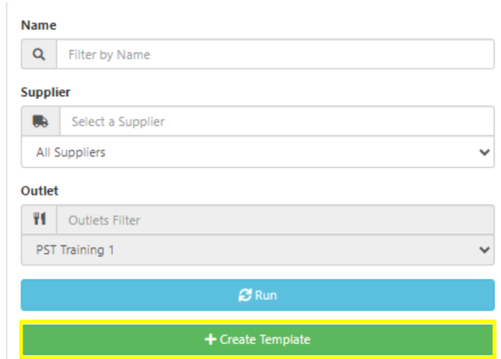The height and width of the screenshot is (359, 501).
Task: Click the chevron arrow on All Suppliers
Action: (x=484, y=152)
